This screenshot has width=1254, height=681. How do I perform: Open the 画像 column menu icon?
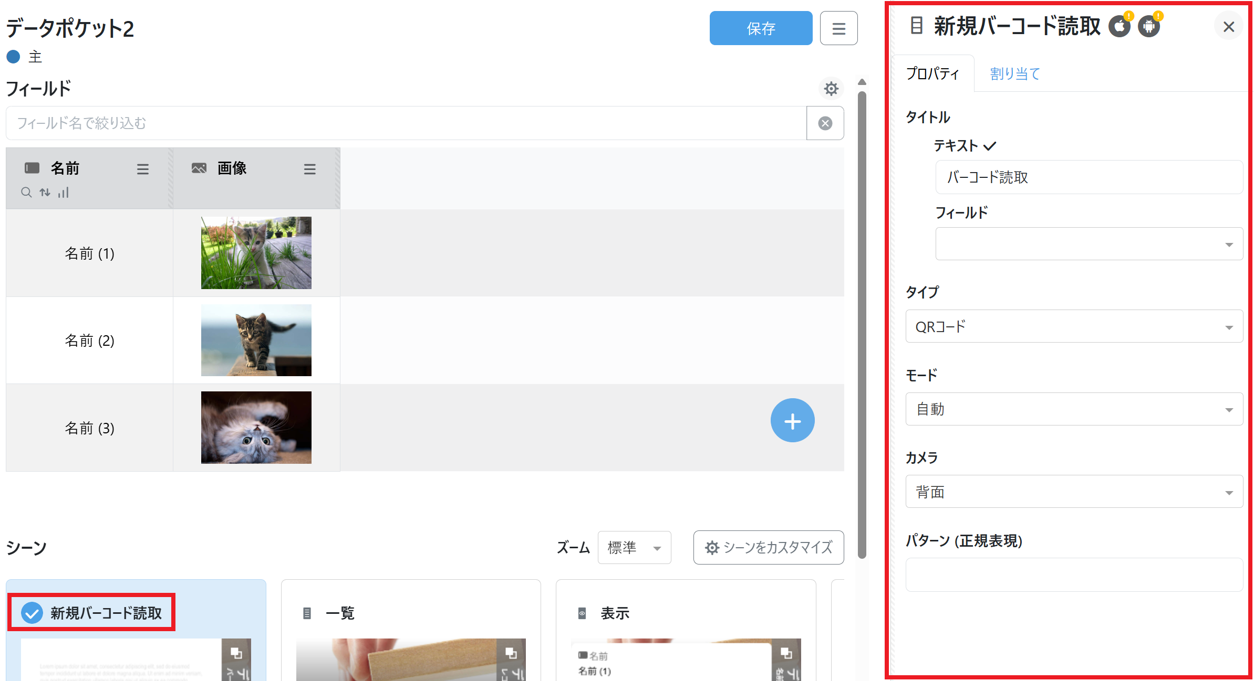point(309,169)
